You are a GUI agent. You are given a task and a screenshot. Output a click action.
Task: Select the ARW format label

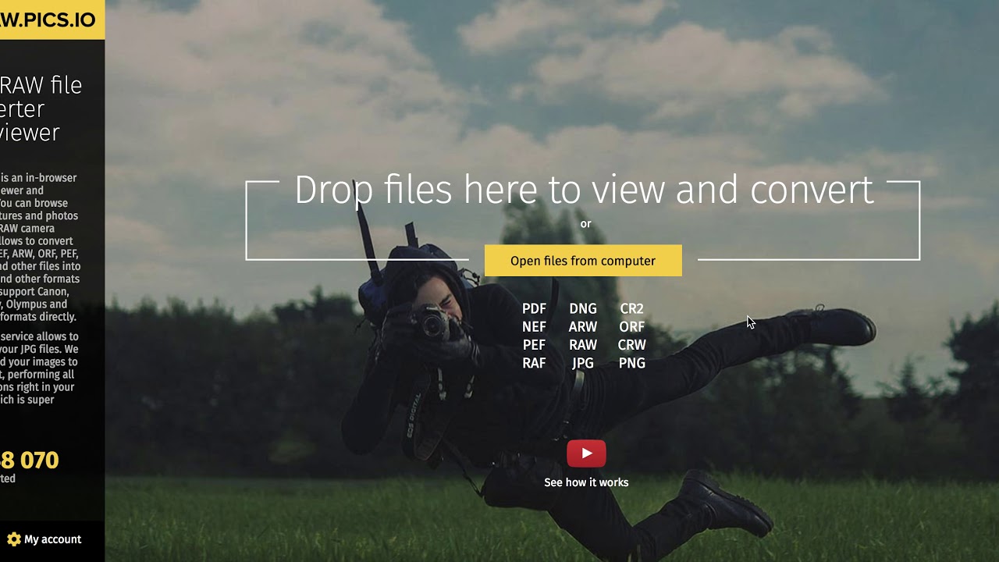pyautogui.click(x=583, y=327)
